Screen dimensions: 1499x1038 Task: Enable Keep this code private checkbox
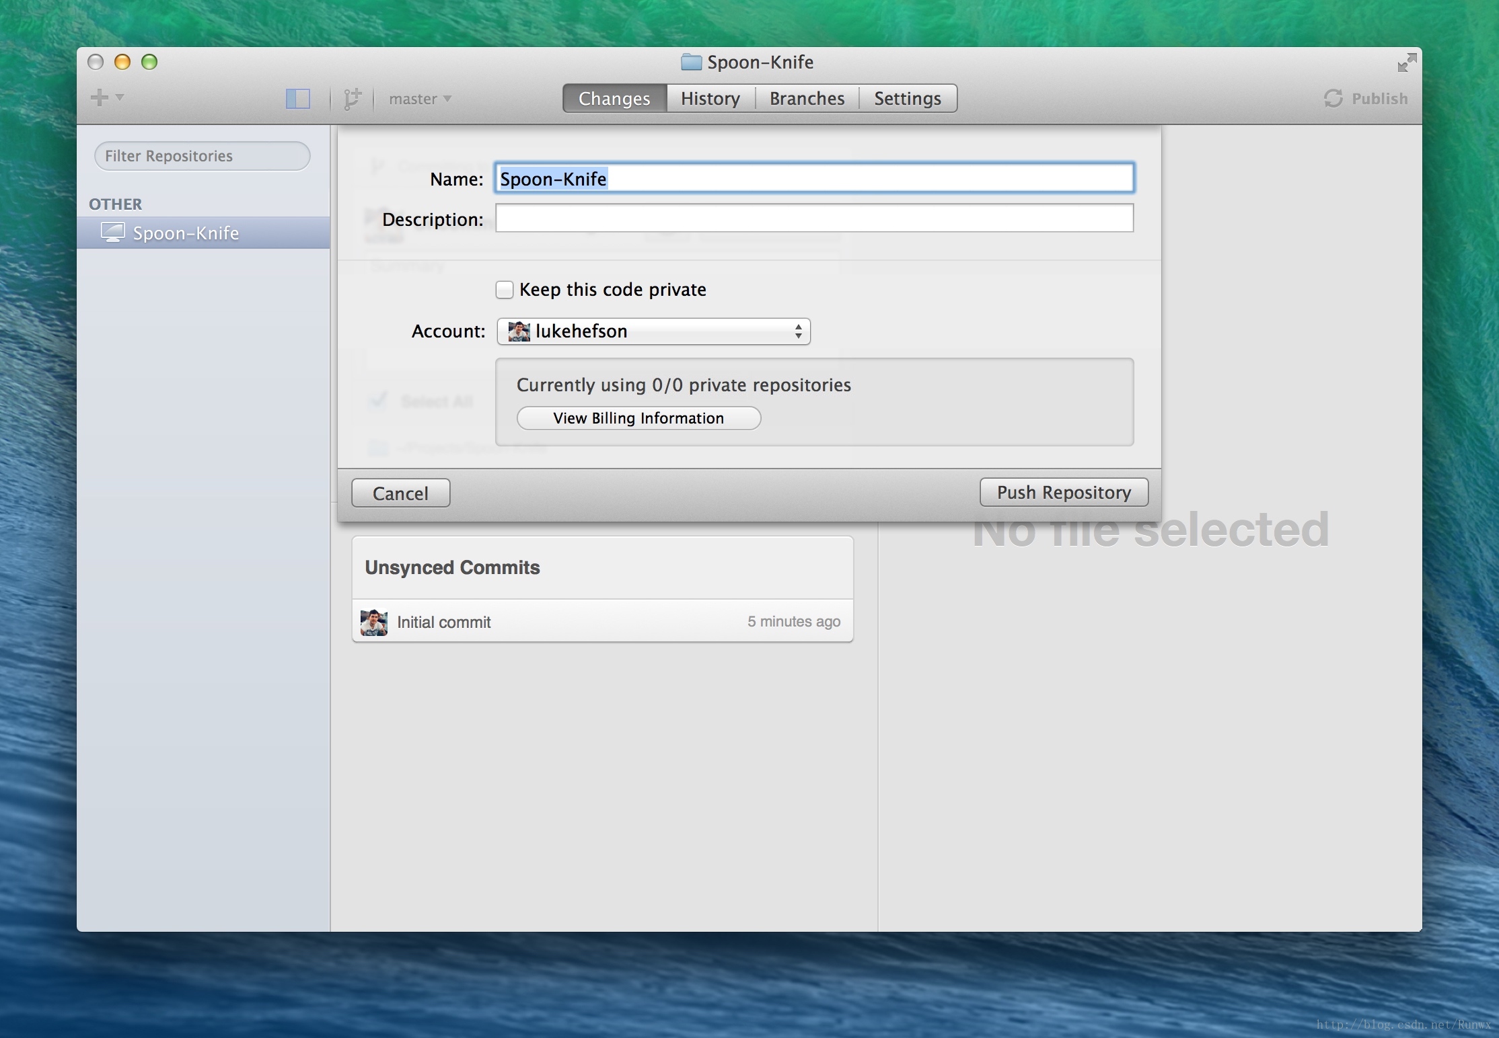pos(505,290)
